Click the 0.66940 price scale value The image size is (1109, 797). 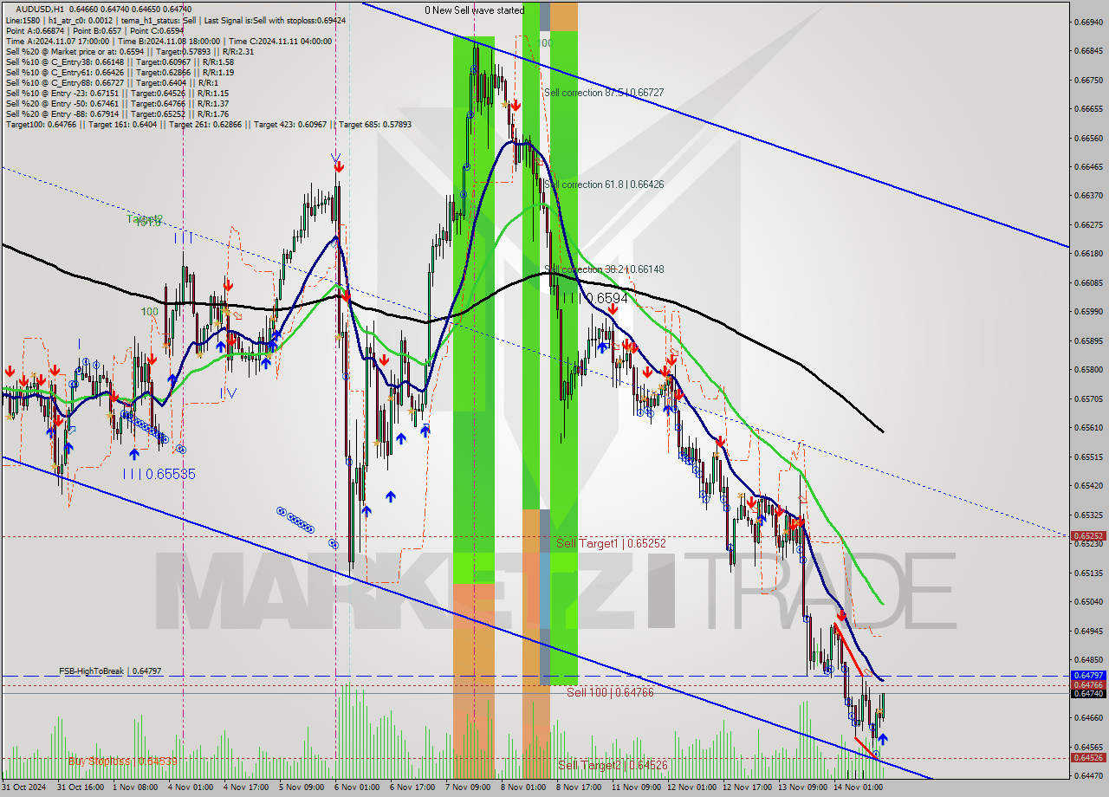(x=1087, y=22)
